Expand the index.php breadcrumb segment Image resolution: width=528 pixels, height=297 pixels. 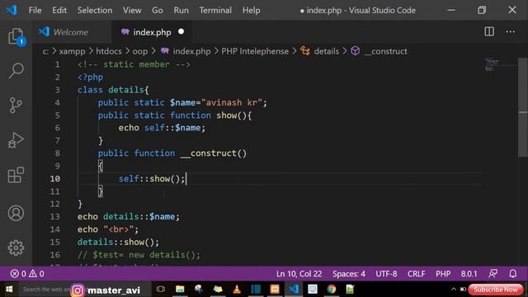click(186, 51)
